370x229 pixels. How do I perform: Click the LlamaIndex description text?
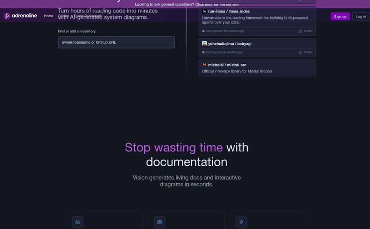click(x=255, y=20)
